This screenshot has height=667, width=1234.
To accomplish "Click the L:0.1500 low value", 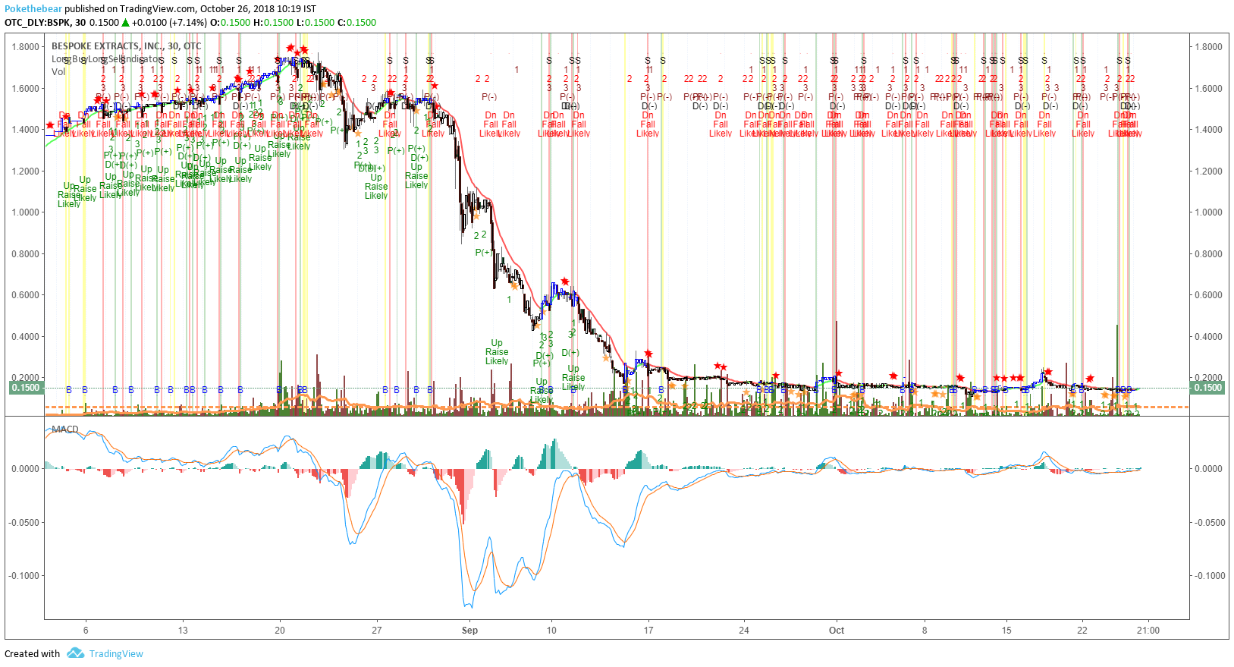I will 316,23.
